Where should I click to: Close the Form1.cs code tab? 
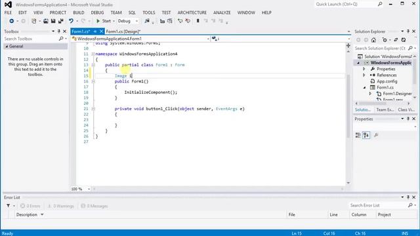pos(101,31)
